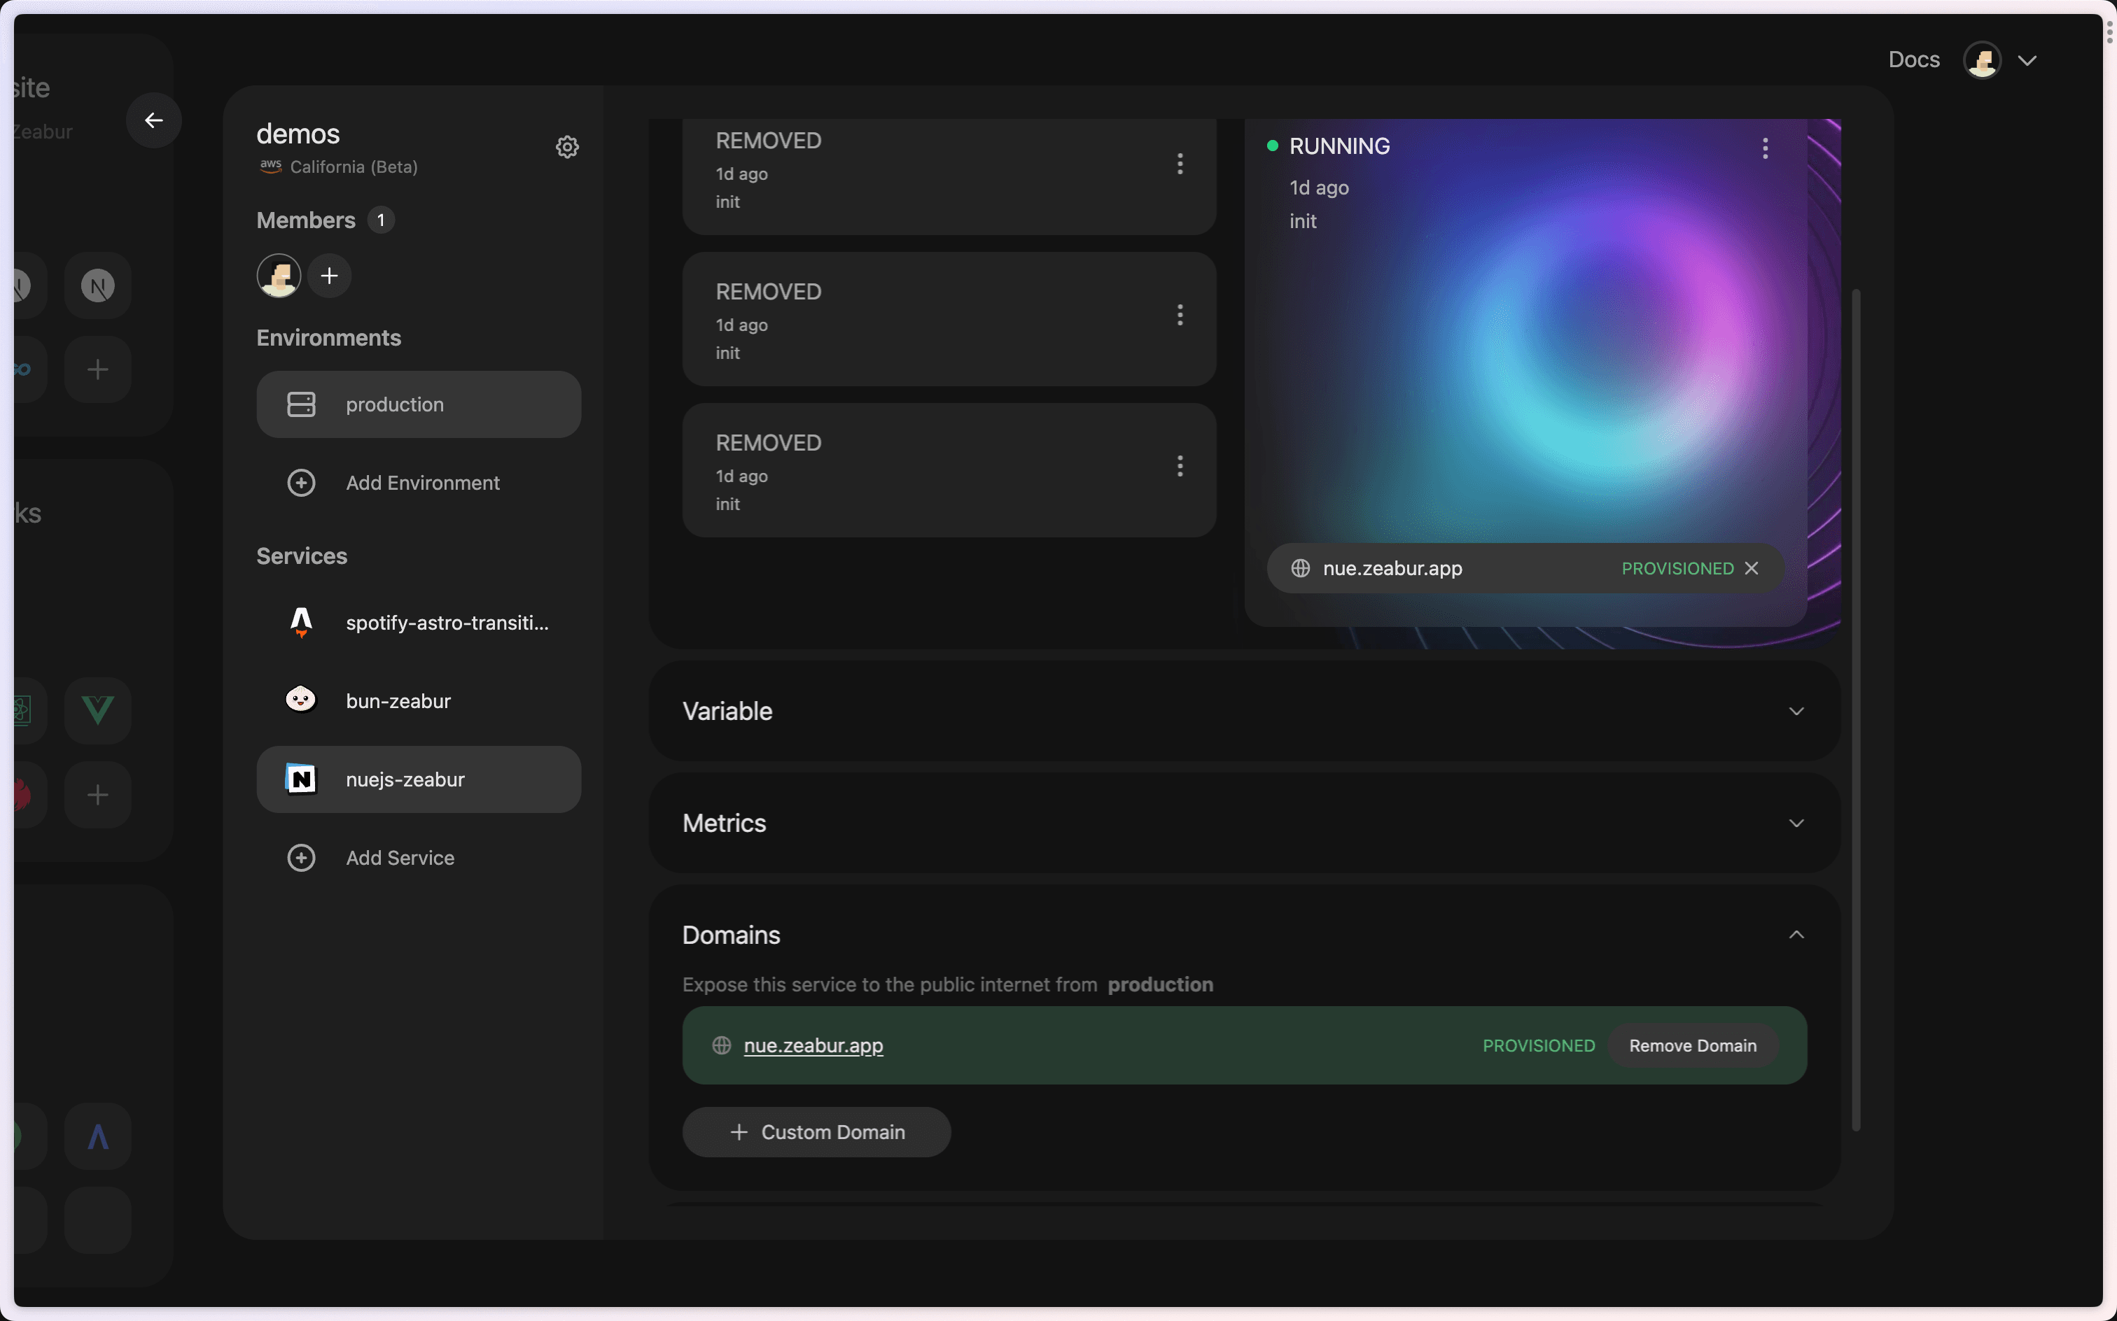Expand the Metrics section
The image size is (2117, 1321).
1245,823
